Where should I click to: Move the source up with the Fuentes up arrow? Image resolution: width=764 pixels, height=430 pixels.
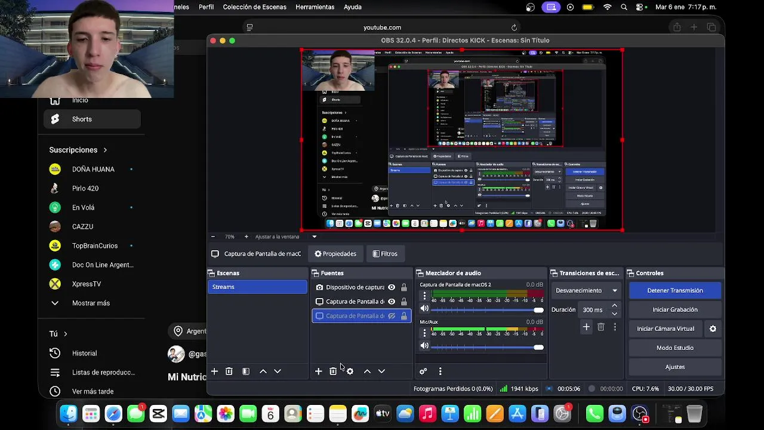[367, 371]
